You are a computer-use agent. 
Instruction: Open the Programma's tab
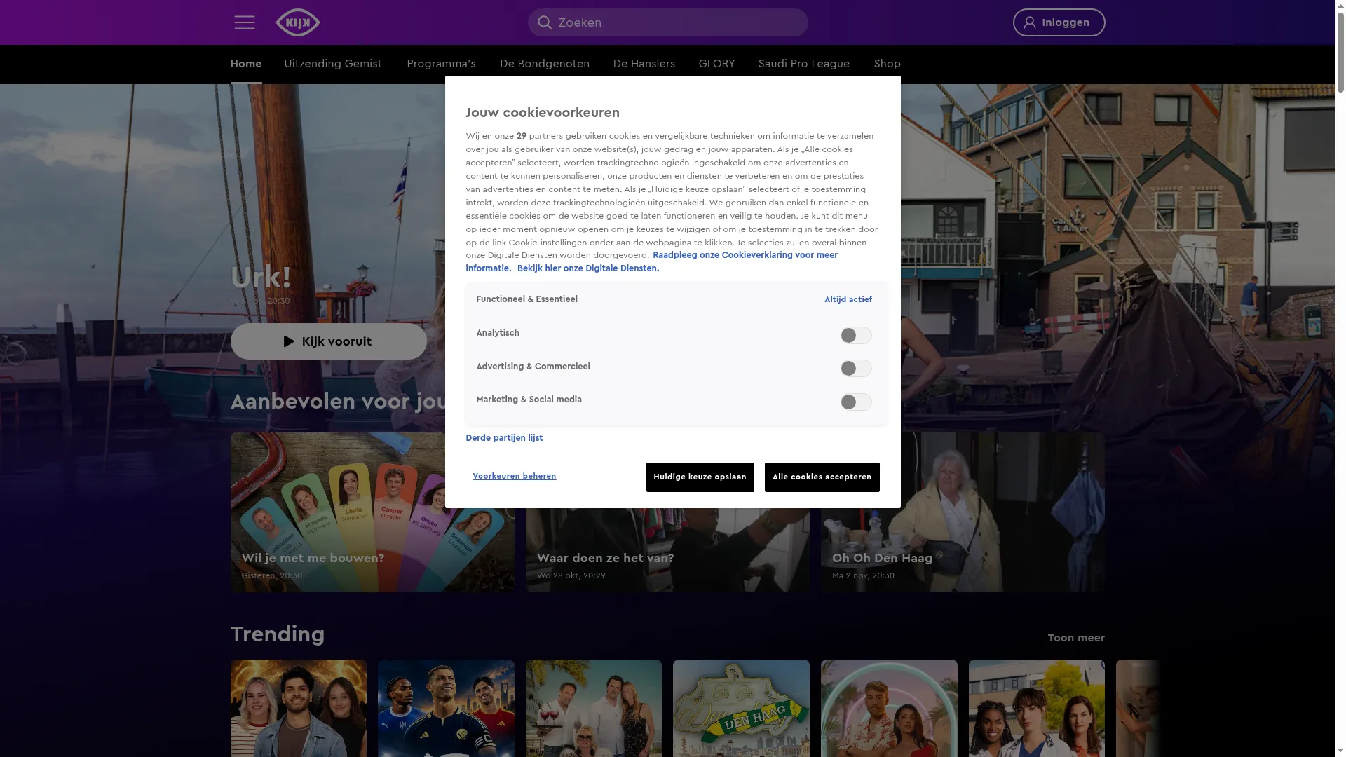coord(441,64)
